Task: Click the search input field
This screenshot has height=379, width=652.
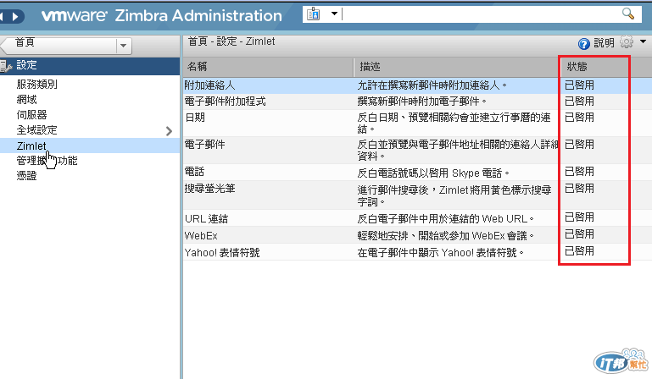Action: click(480, 14)
